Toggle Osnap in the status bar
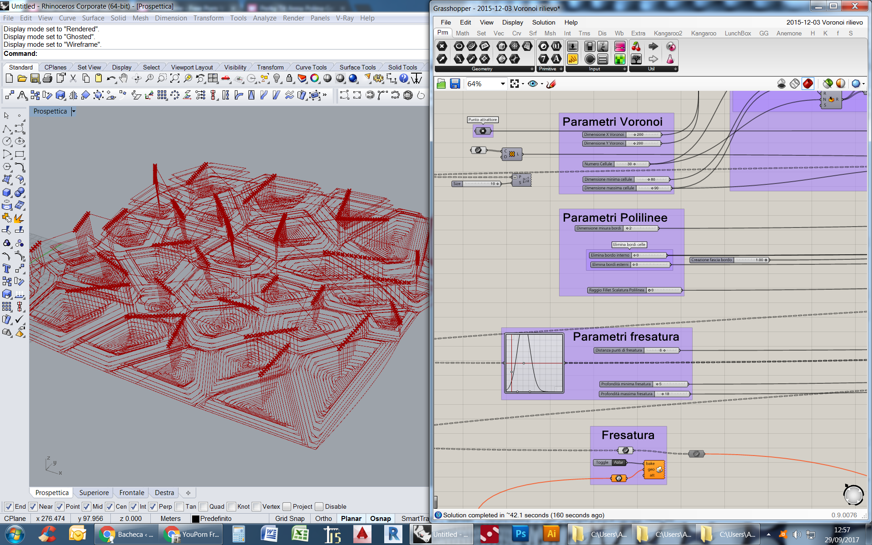The height and width of the screenshot is (545, 872). point(380,519)
